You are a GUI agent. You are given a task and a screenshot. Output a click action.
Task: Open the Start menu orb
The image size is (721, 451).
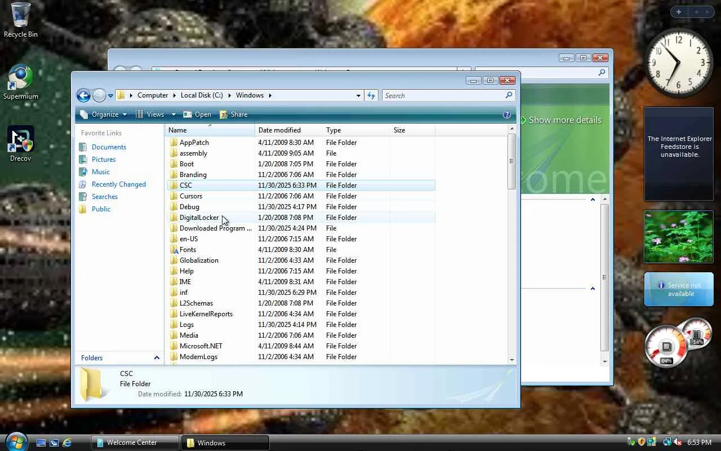click(x=15, y=441)
